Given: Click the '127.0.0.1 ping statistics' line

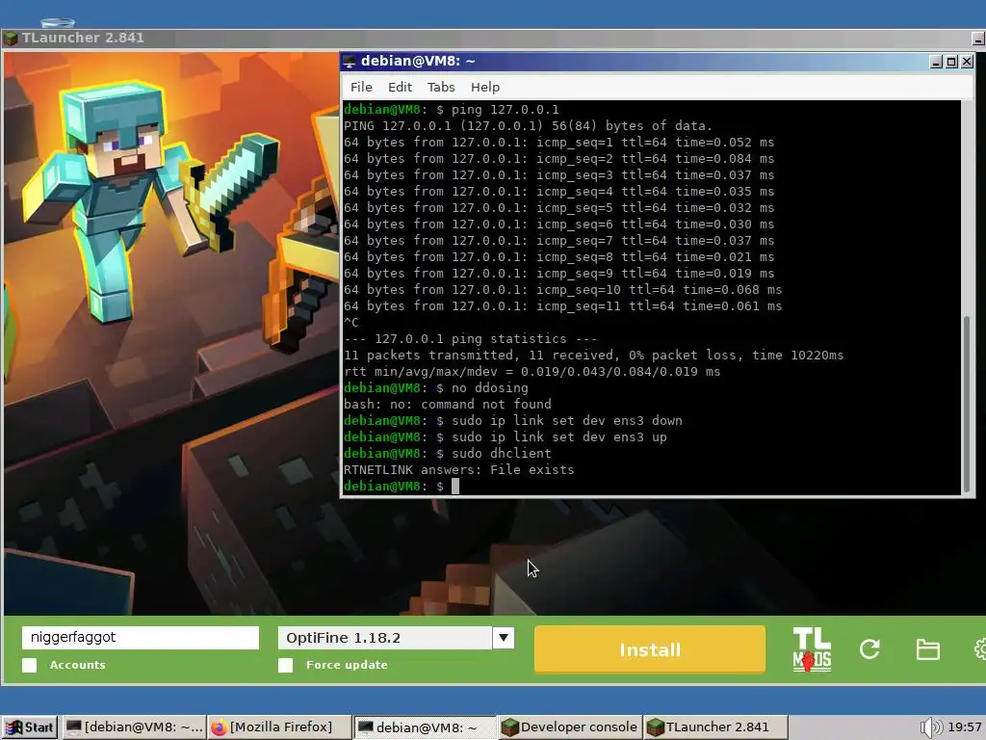Looking at the screenshot, I should (470, 338).
